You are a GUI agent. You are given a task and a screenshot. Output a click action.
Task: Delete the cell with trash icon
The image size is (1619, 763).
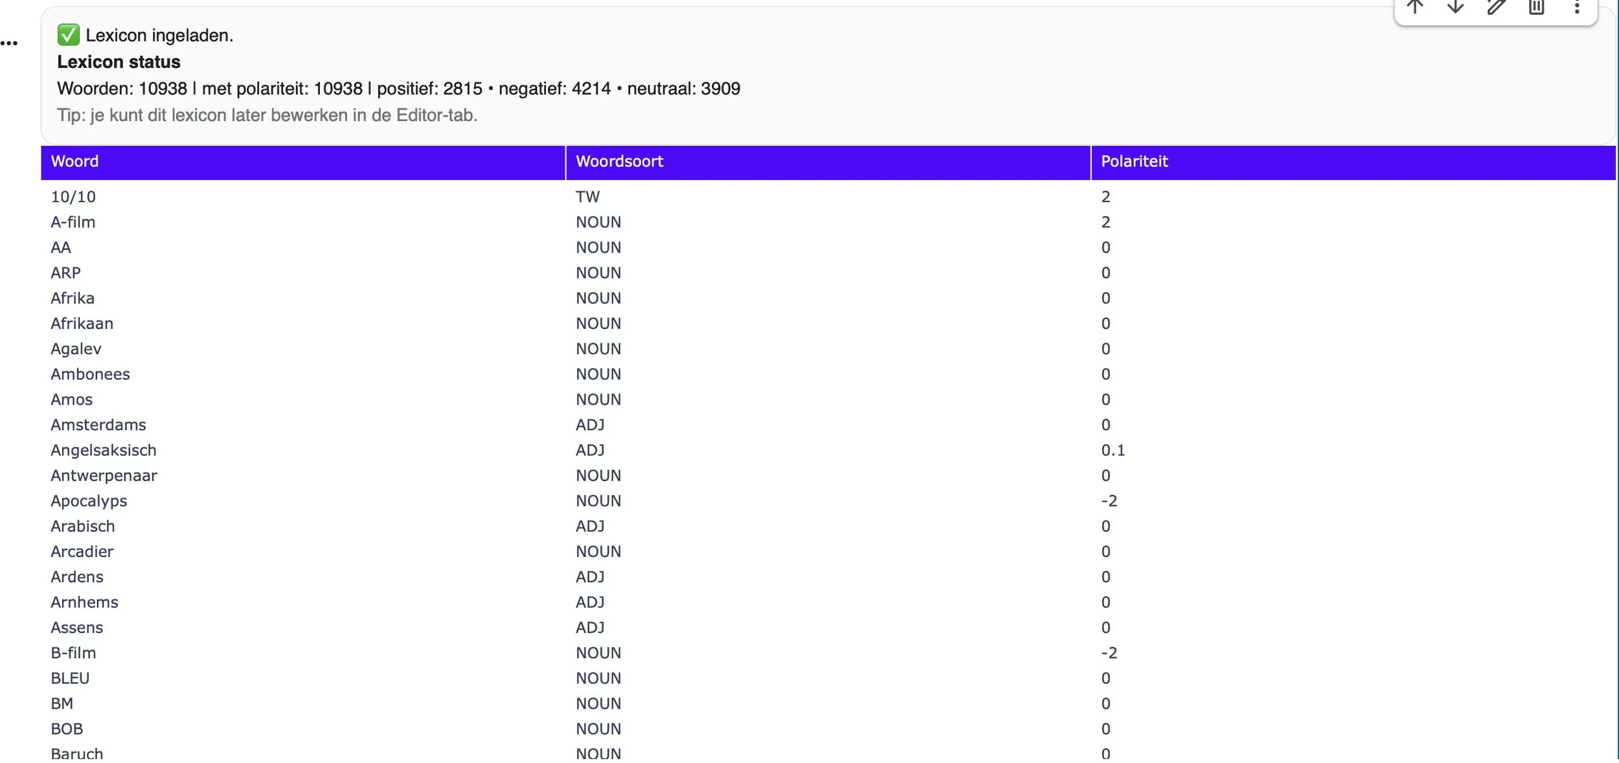pos(1536,7)
